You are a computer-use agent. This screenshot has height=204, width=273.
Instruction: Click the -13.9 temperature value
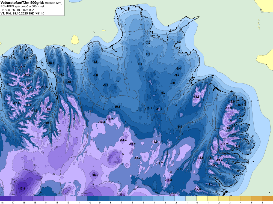click(x=229, y=108)
